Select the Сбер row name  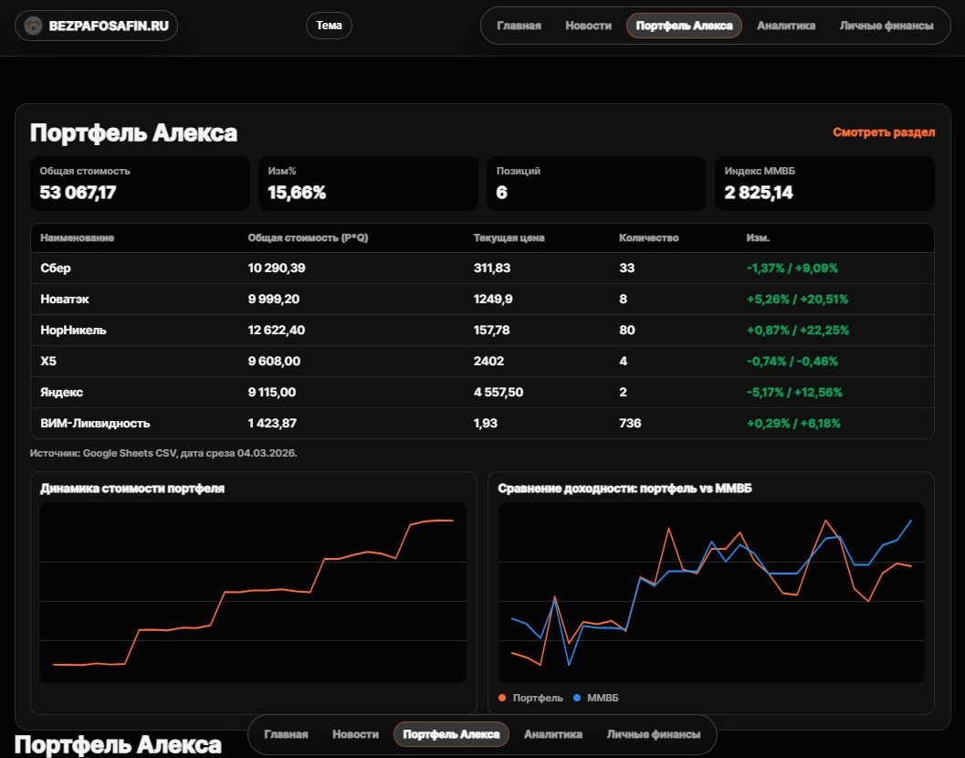click(56, 268)
